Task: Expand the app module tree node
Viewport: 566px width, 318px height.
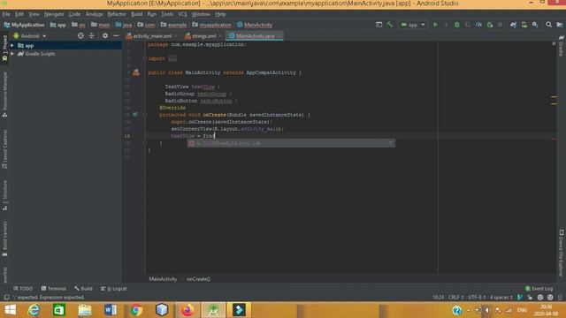Action: point(12,46)
